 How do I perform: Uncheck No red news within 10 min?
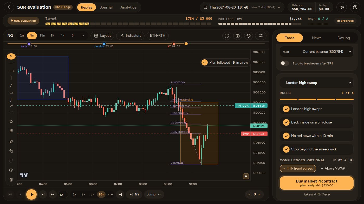point(317,136)
